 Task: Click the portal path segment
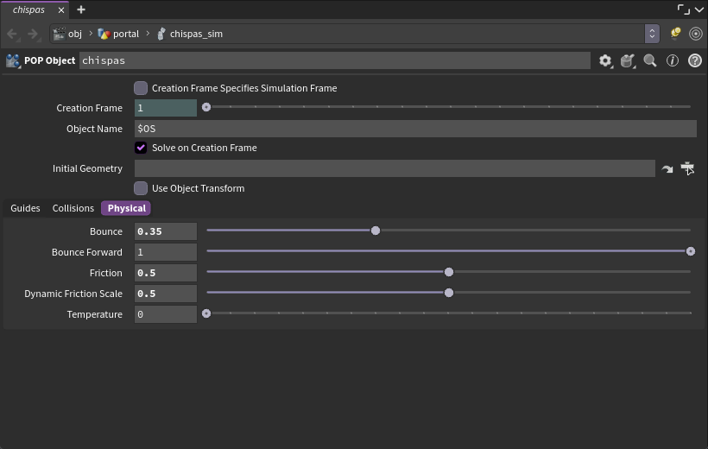point(126,34)
